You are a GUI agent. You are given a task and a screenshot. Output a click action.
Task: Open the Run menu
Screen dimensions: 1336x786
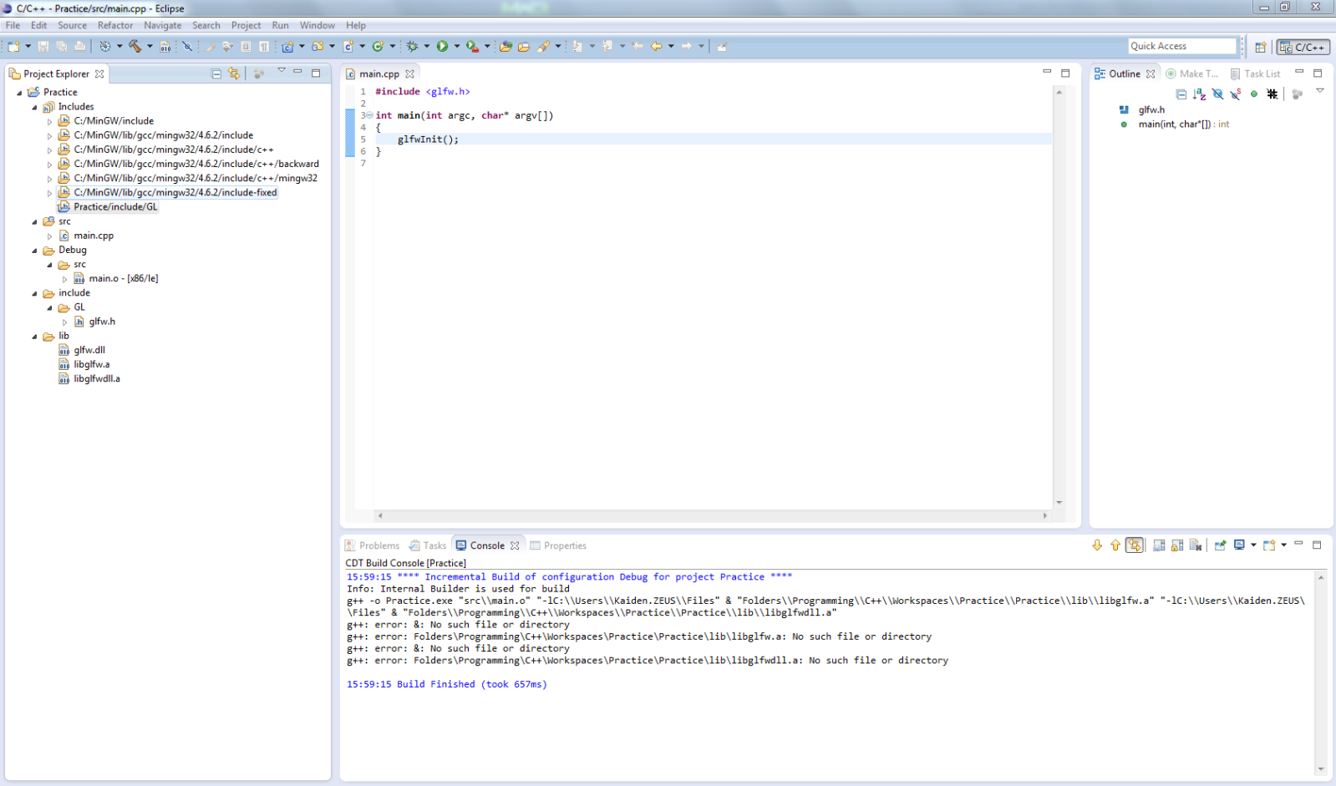(280, 25)
